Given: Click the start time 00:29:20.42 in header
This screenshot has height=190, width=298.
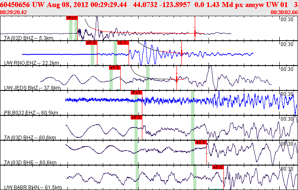Looking at the screenshot, I should tap(13, 12).
